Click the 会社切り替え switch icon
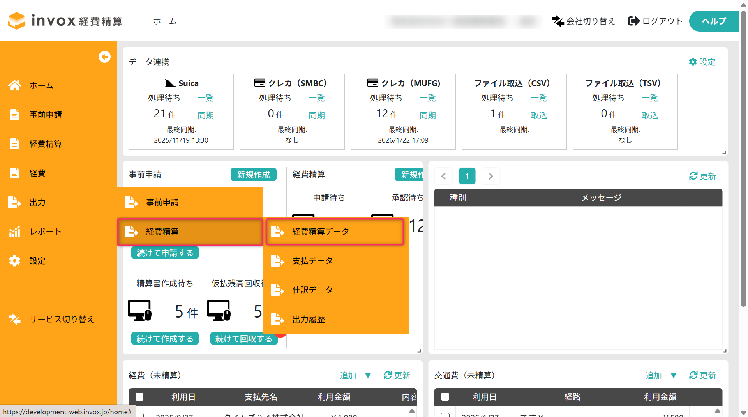The width and height of the screenshot is (748, 417). point(558,21)
